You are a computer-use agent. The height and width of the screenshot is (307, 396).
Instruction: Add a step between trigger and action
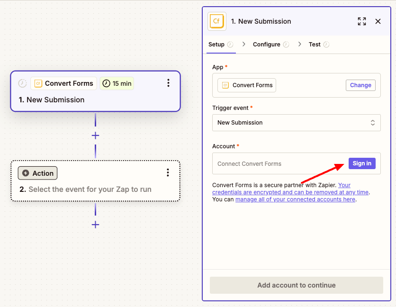click(95, 135)
